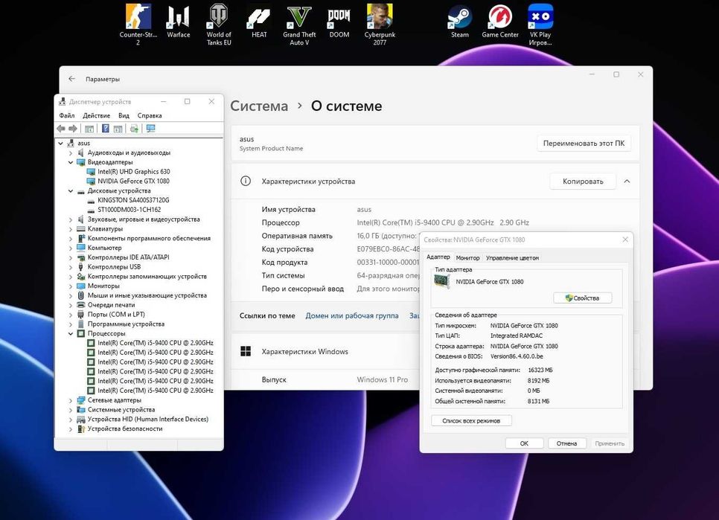The height and width of the screenshot is (520, 719).
Task: Confirm with the OK button
Action: click(x=524, y=443)
